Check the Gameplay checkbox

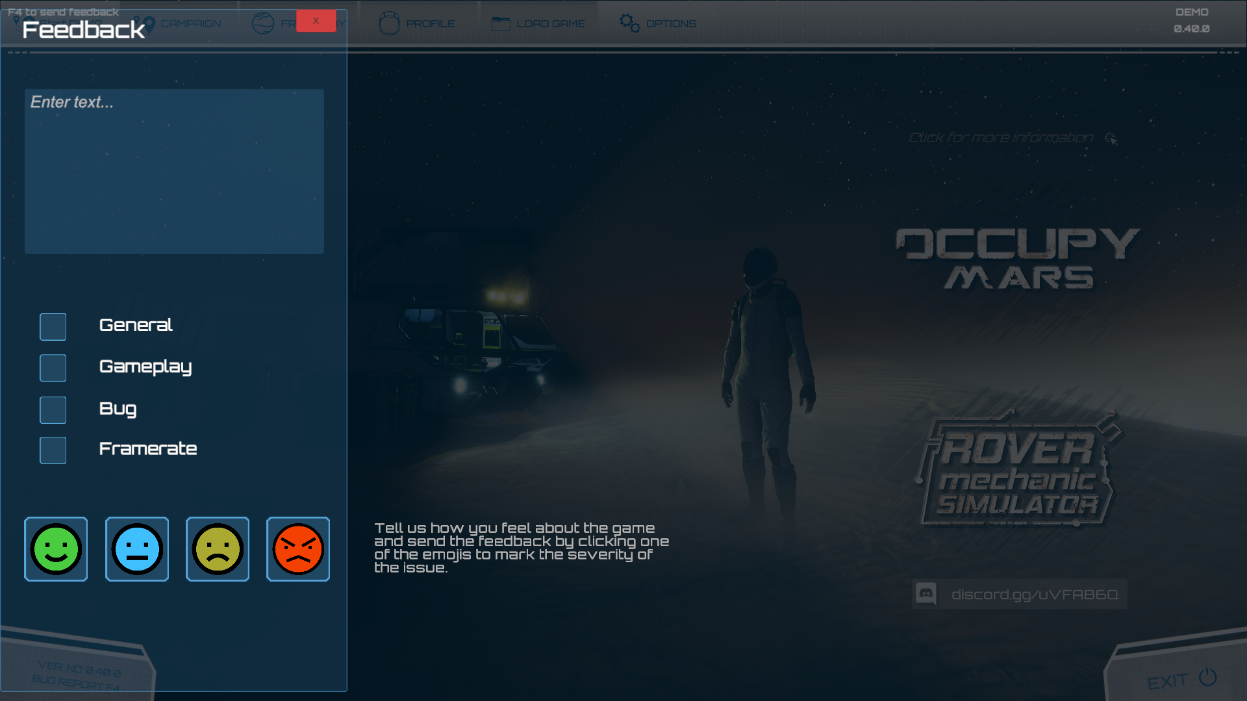coord(53,368)
